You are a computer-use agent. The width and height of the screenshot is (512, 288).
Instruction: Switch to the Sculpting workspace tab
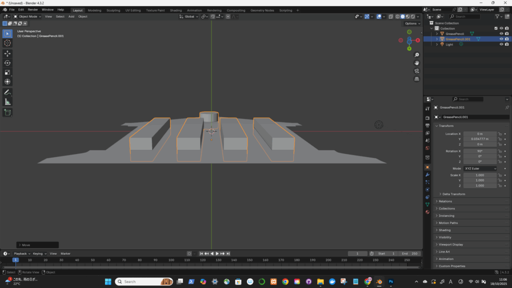pyautogui.click(x=113, y=10)
